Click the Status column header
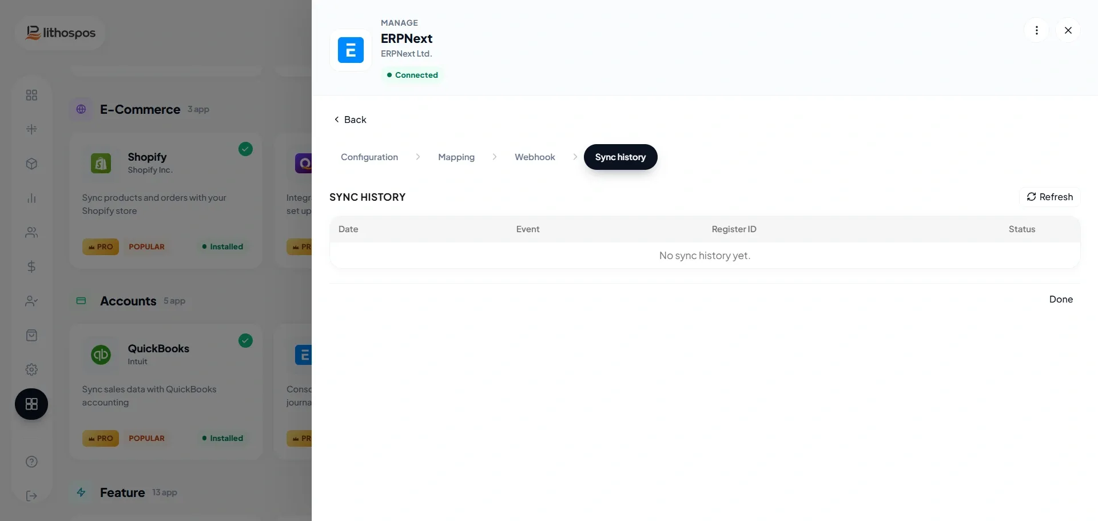 pyautogui.click(x=1022, y=229)
